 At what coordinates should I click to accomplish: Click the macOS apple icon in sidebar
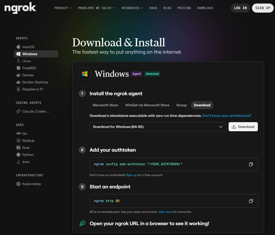pos(18,47)
